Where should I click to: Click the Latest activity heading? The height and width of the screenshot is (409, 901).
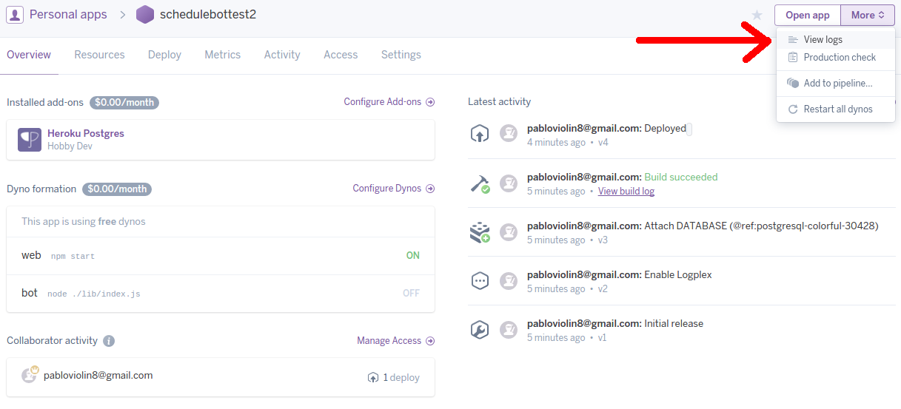(x=500, y=101)
